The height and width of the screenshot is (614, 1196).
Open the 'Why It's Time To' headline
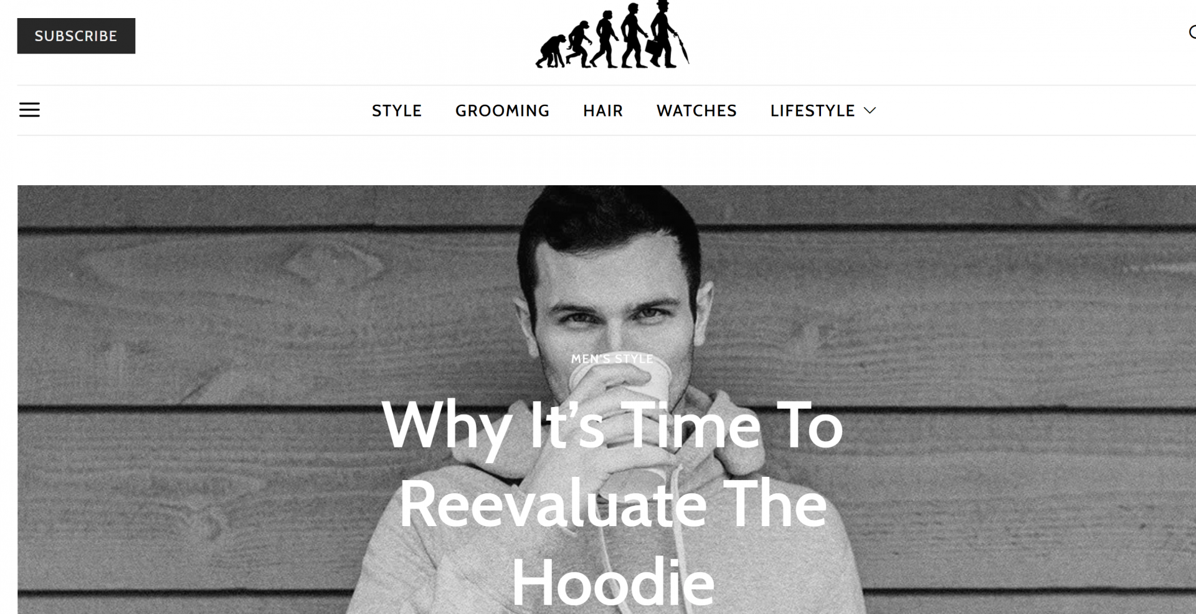[x=612, y=427]
